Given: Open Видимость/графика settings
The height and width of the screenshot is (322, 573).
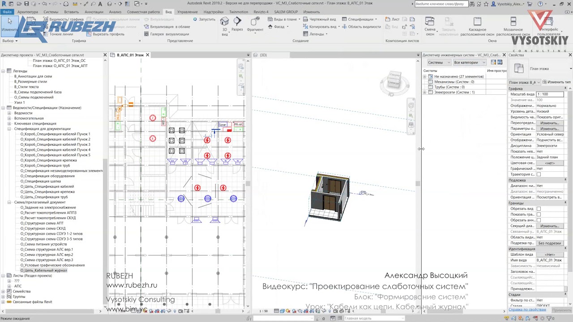Looking at the screenshot, I should pos(63,20).
